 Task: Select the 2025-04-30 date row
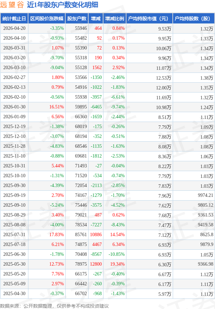(x=14, y=293)
